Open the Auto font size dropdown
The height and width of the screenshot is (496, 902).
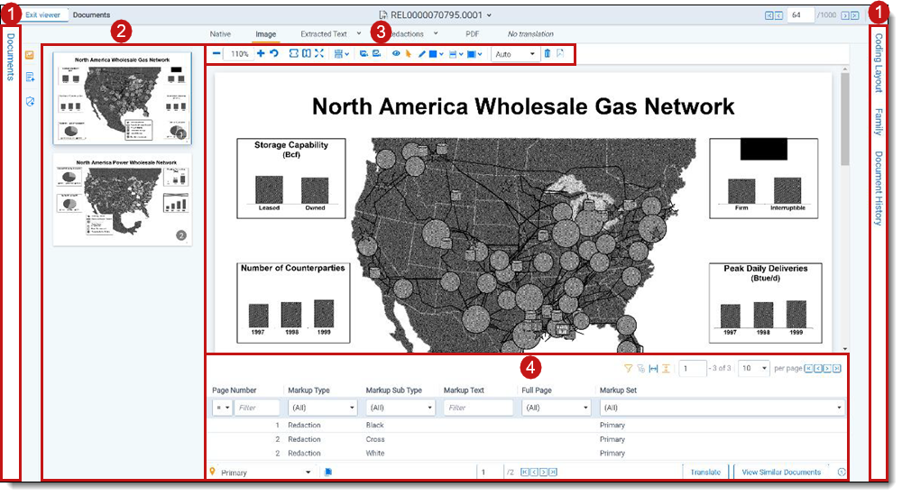515,54
